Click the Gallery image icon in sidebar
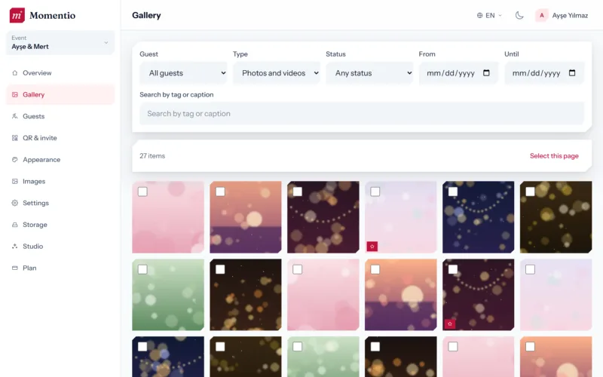The image size is (603, 377). point(14,95)
